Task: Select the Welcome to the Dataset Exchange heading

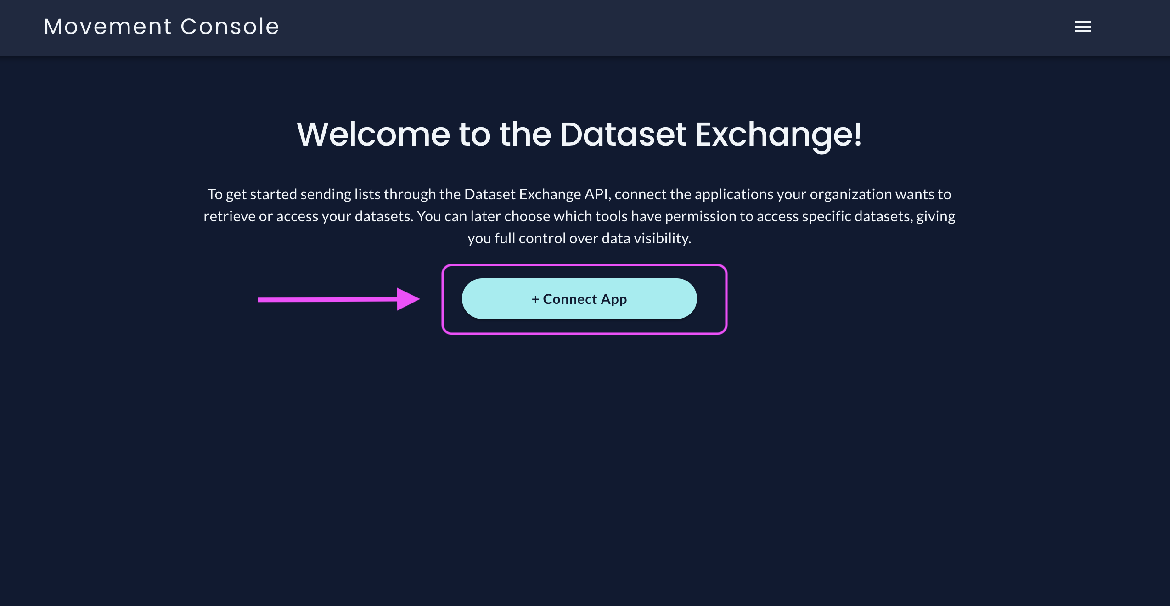Action: click(x=579, y=135)
